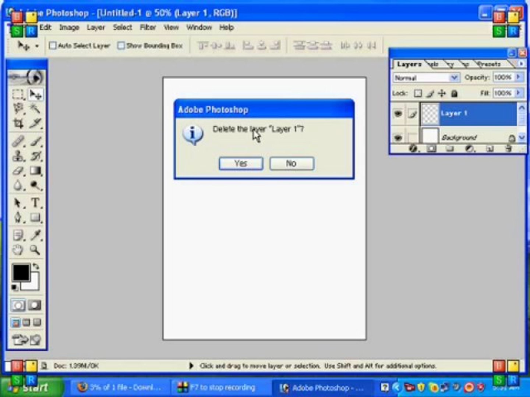Select the Move tool in the toolbox
Image resolution: width=530 pixels, height=397 pixels.
point(35,94)
